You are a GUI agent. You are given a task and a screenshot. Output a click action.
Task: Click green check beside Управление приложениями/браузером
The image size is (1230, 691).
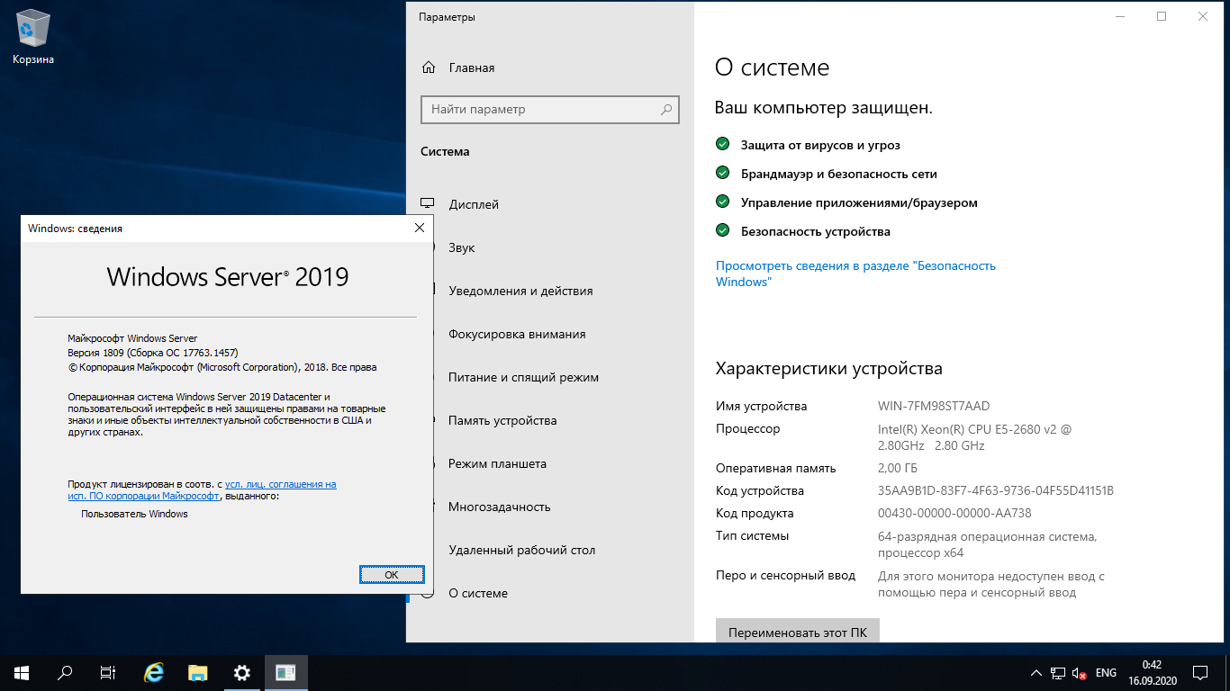[722, 202]
